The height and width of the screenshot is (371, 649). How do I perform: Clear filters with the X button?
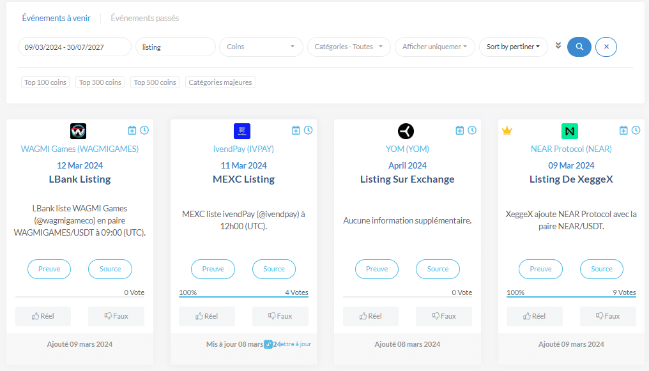(x=606, y=47)
